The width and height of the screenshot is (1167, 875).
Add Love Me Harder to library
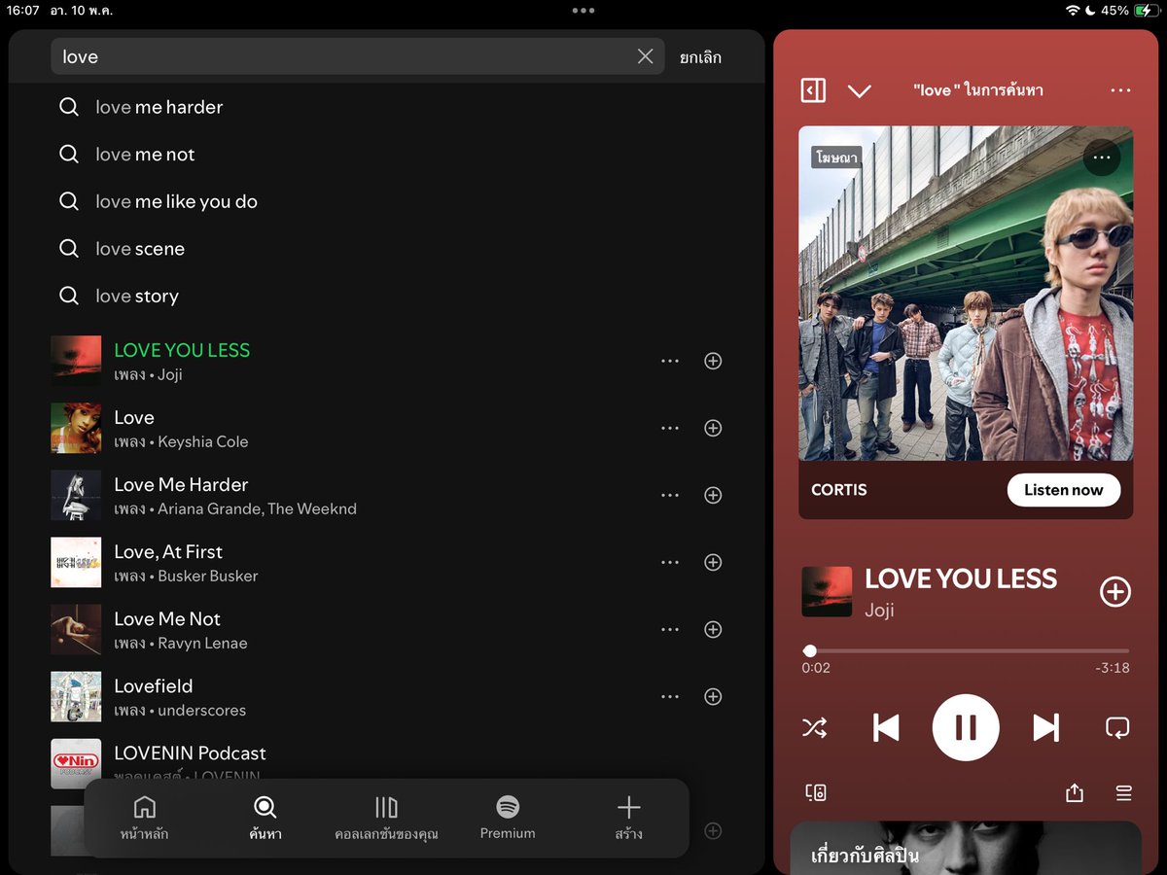[x=713, y=495]
